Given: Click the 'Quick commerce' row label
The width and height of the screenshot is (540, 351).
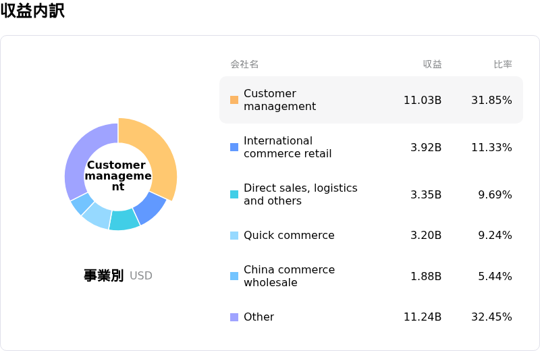Looking at the screenshot, I should [289, 236].
